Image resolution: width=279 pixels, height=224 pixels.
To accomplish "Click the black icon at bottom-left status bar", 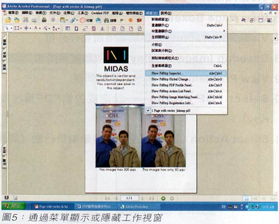I will click(x=6, y=198).
